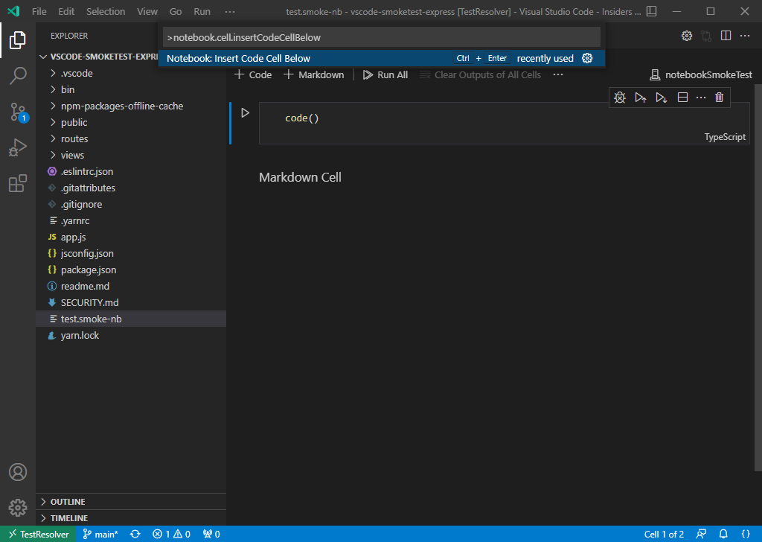The image size is (762, 542).
Task: Delete the cell with trash icon
Action: [x=720, y=98]
